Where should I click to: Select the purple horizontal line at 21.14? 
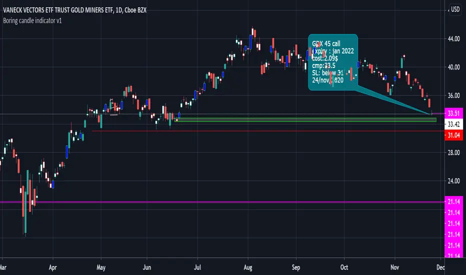click(222, 202)
